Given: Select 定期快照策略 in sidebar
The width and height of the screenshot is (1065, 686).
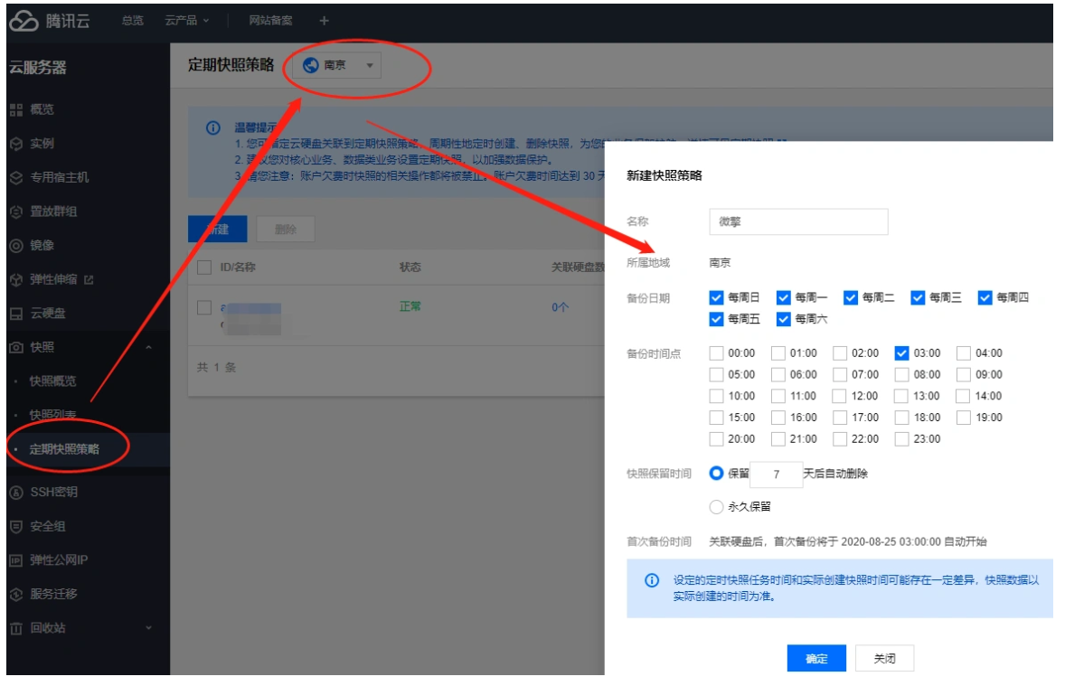Looking at the screenshot, I should 64,449.
